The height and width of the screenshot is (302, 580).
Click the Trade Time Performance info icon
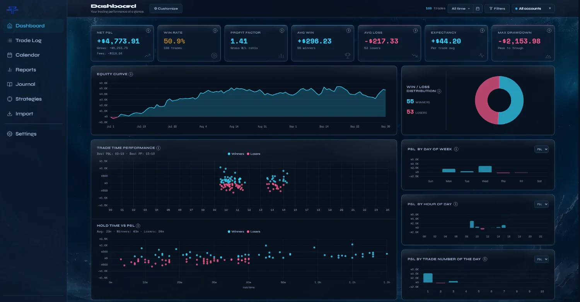(x=159, y=148)
